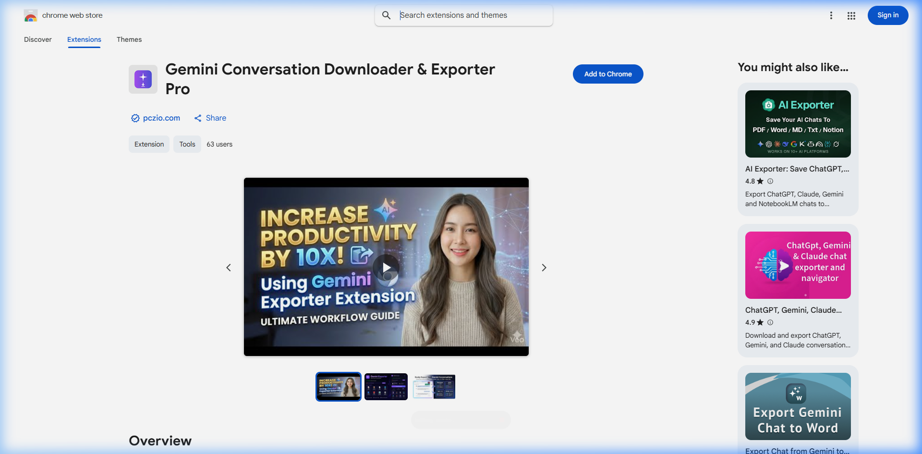Go to previous slide with left arrow
The width and height of the screenshot is (922, 454).
(229, 268)
